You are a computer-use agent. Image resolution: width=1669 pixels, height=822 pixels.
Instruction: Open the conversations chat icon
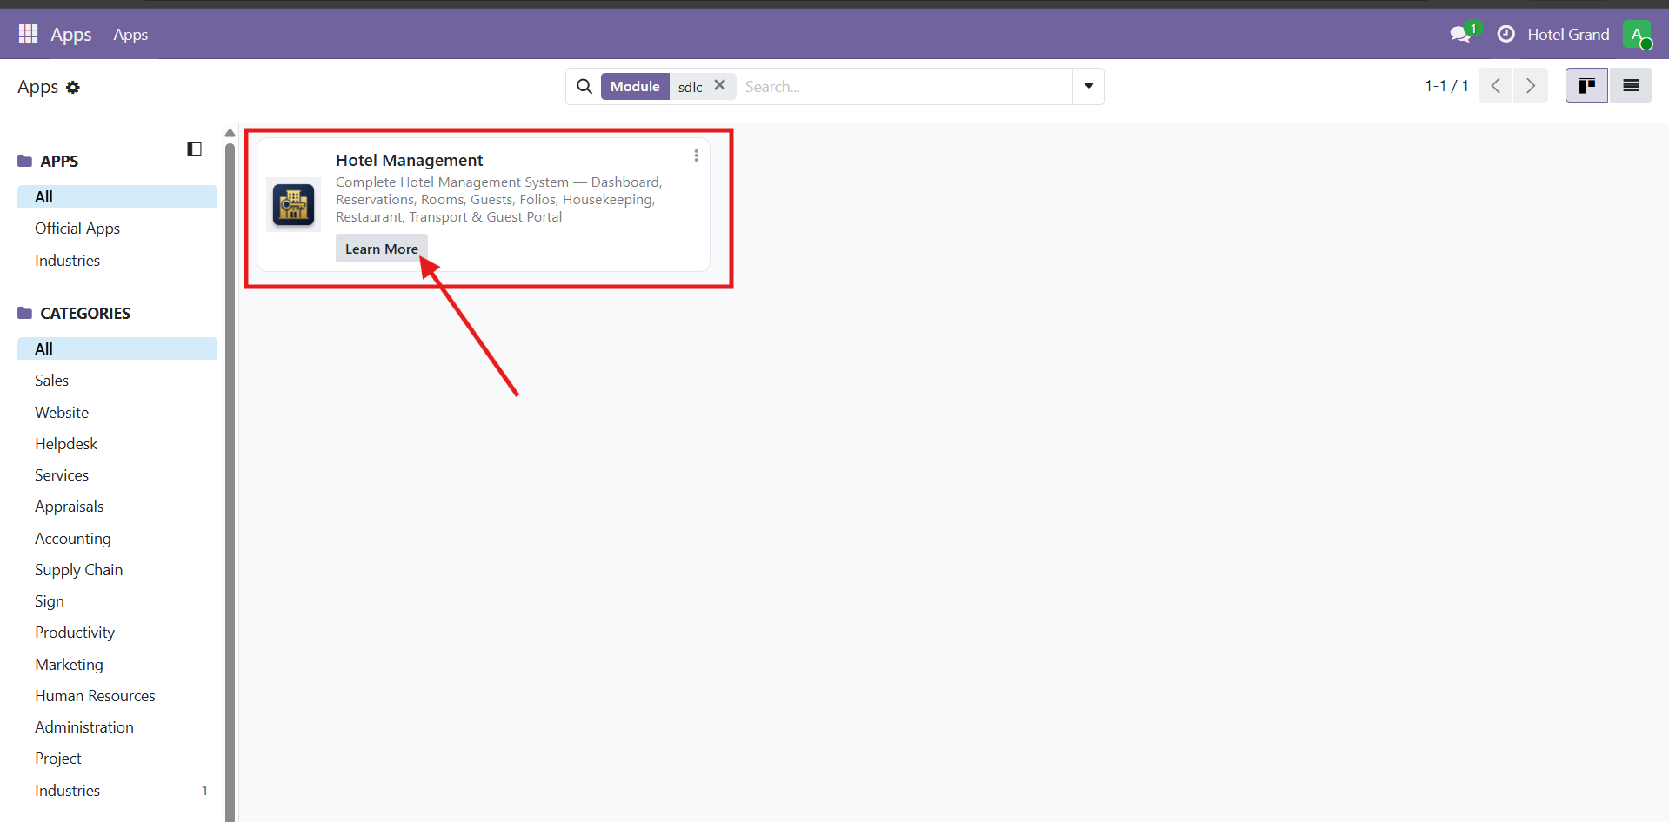point(1460,35)
